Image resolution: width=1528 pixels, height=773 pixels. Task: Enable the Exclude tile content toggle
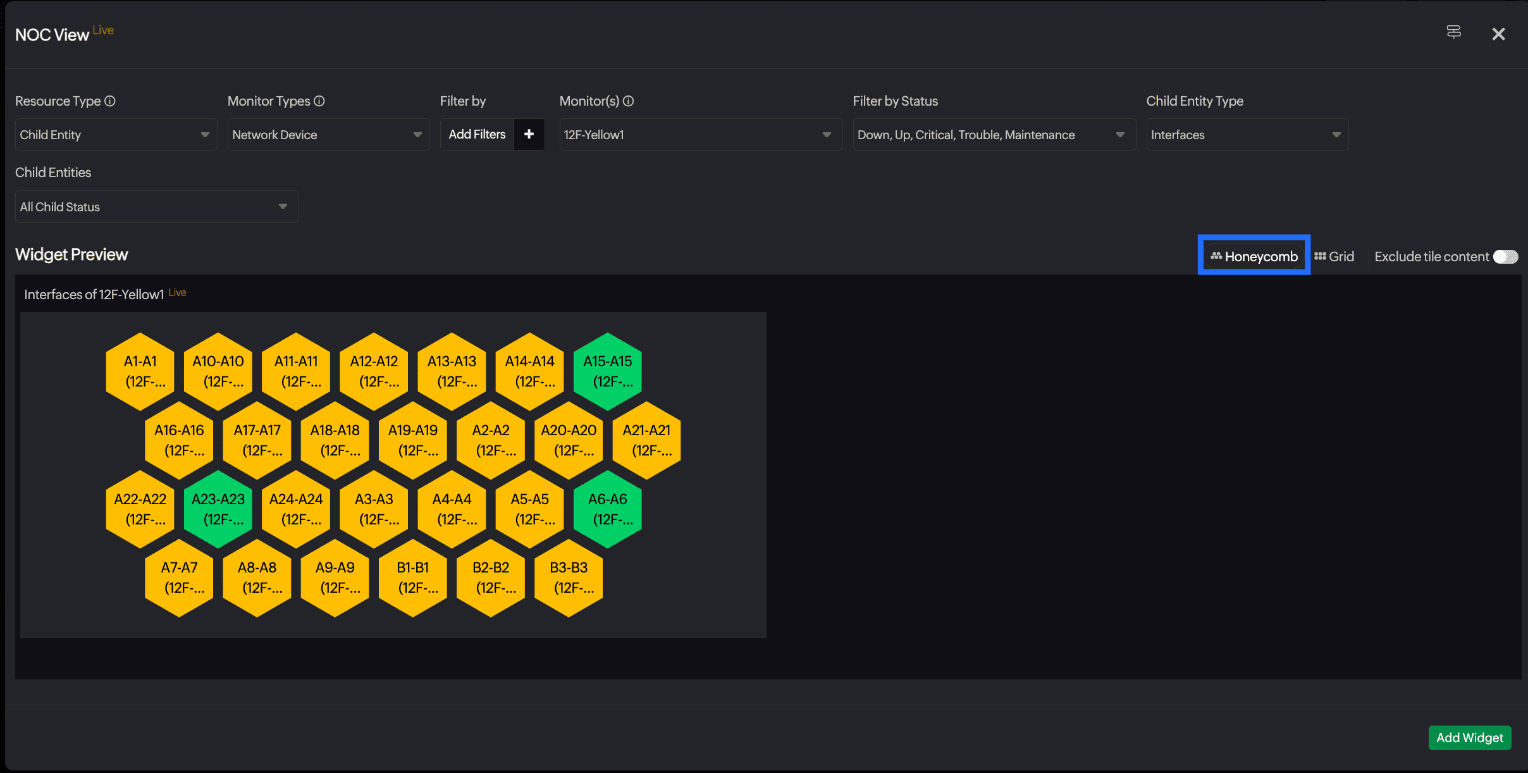pyautogui.click(x=1505, y=257)
